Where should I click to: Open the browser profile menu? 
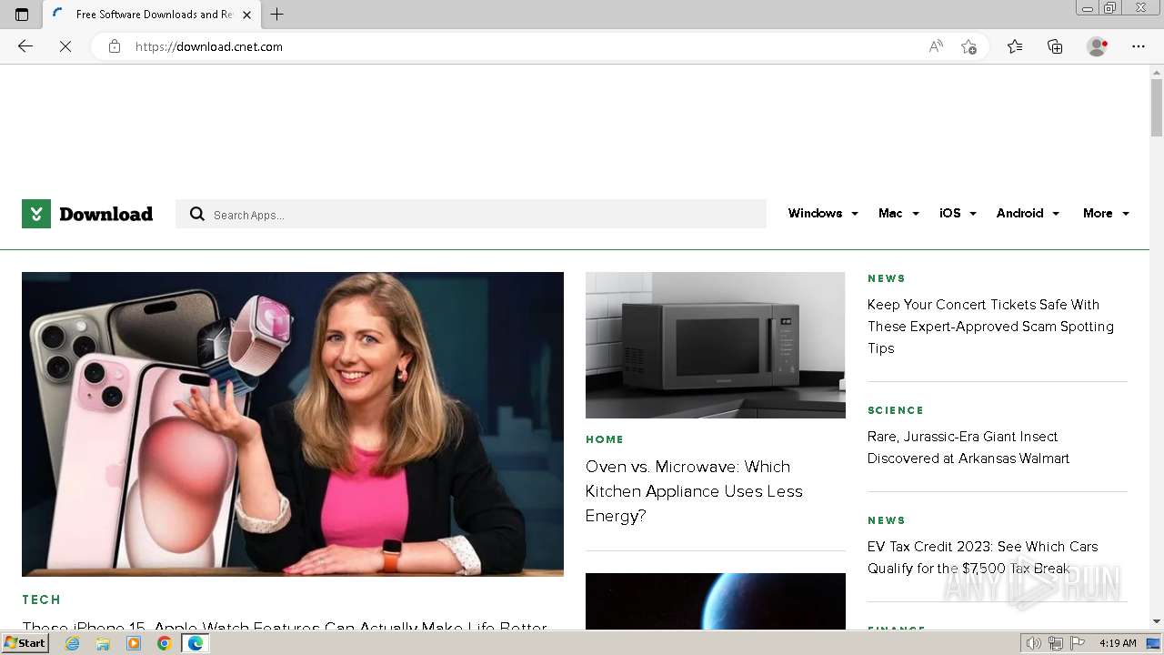point(1098,46)
